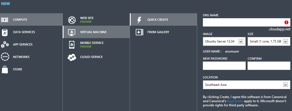Open the DATA SERVICES category
This screenshot has width=292, height=111.
(31, 32)
